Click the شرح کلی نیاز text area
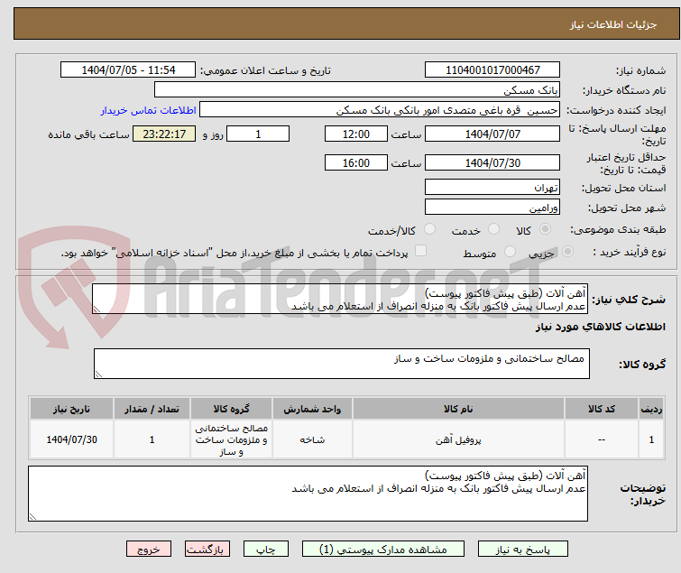Viewport: 681px width, 573px height. (x=340, y=299)
